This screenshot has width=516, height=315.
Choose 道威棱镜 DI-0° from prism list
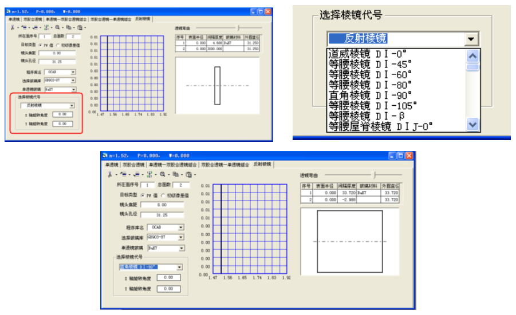coord(367,53)
